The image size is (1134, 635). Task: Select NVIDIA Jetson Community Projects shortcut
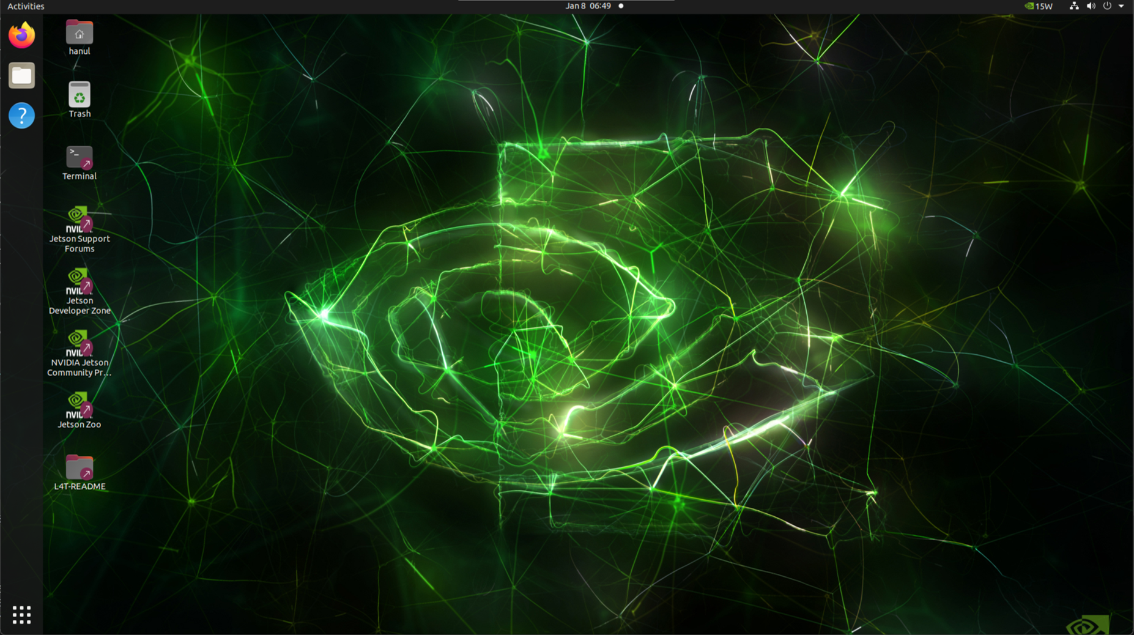coord(80,344)
